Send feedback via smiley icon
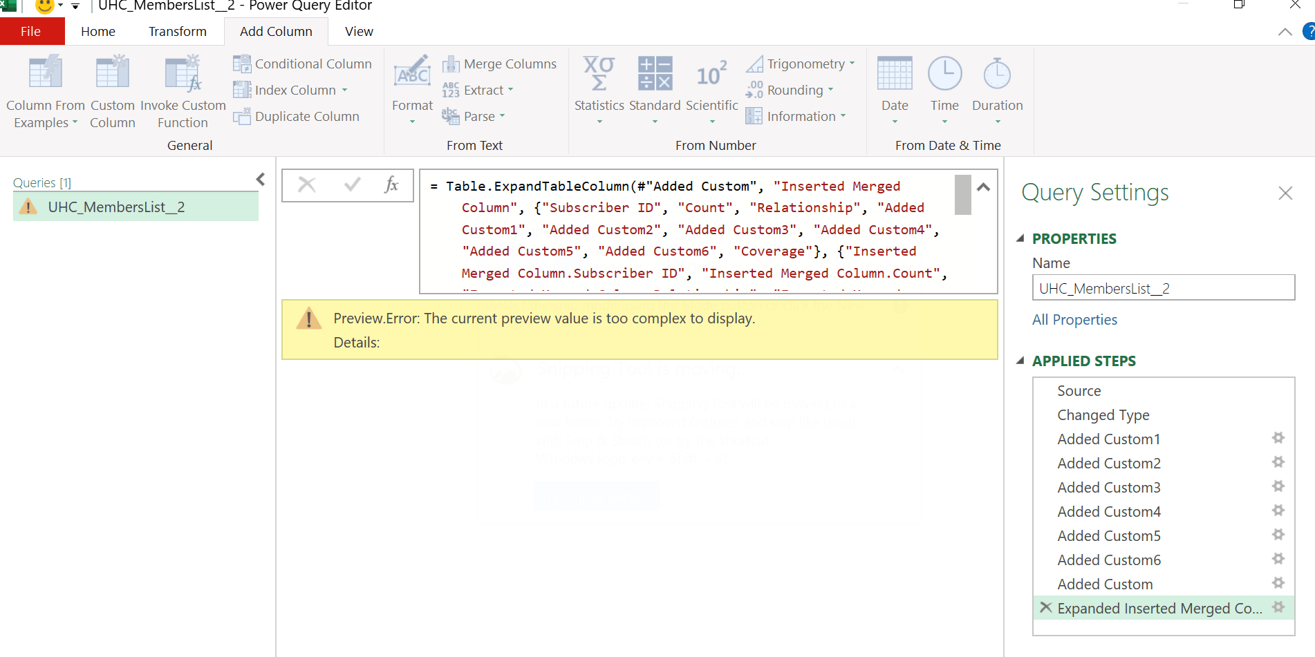This screenshot has height=657, width=1315. [45, 6]
